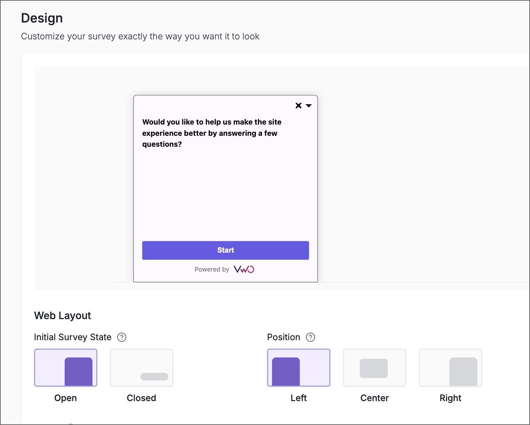Choose the Left survey position
This screenshot has height=425, width=530.
[298, 367]
